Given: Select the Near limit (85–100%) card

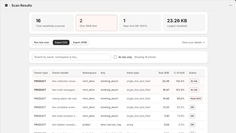Looking at the screenshot, I should point(140,23).
